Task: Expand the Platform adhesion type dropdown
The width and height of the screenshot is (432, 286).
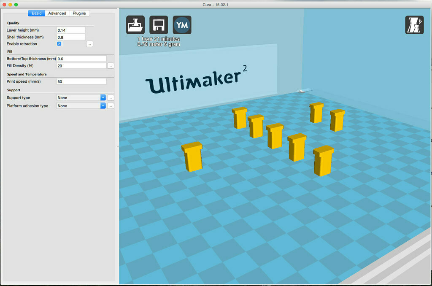Action: 81,106
